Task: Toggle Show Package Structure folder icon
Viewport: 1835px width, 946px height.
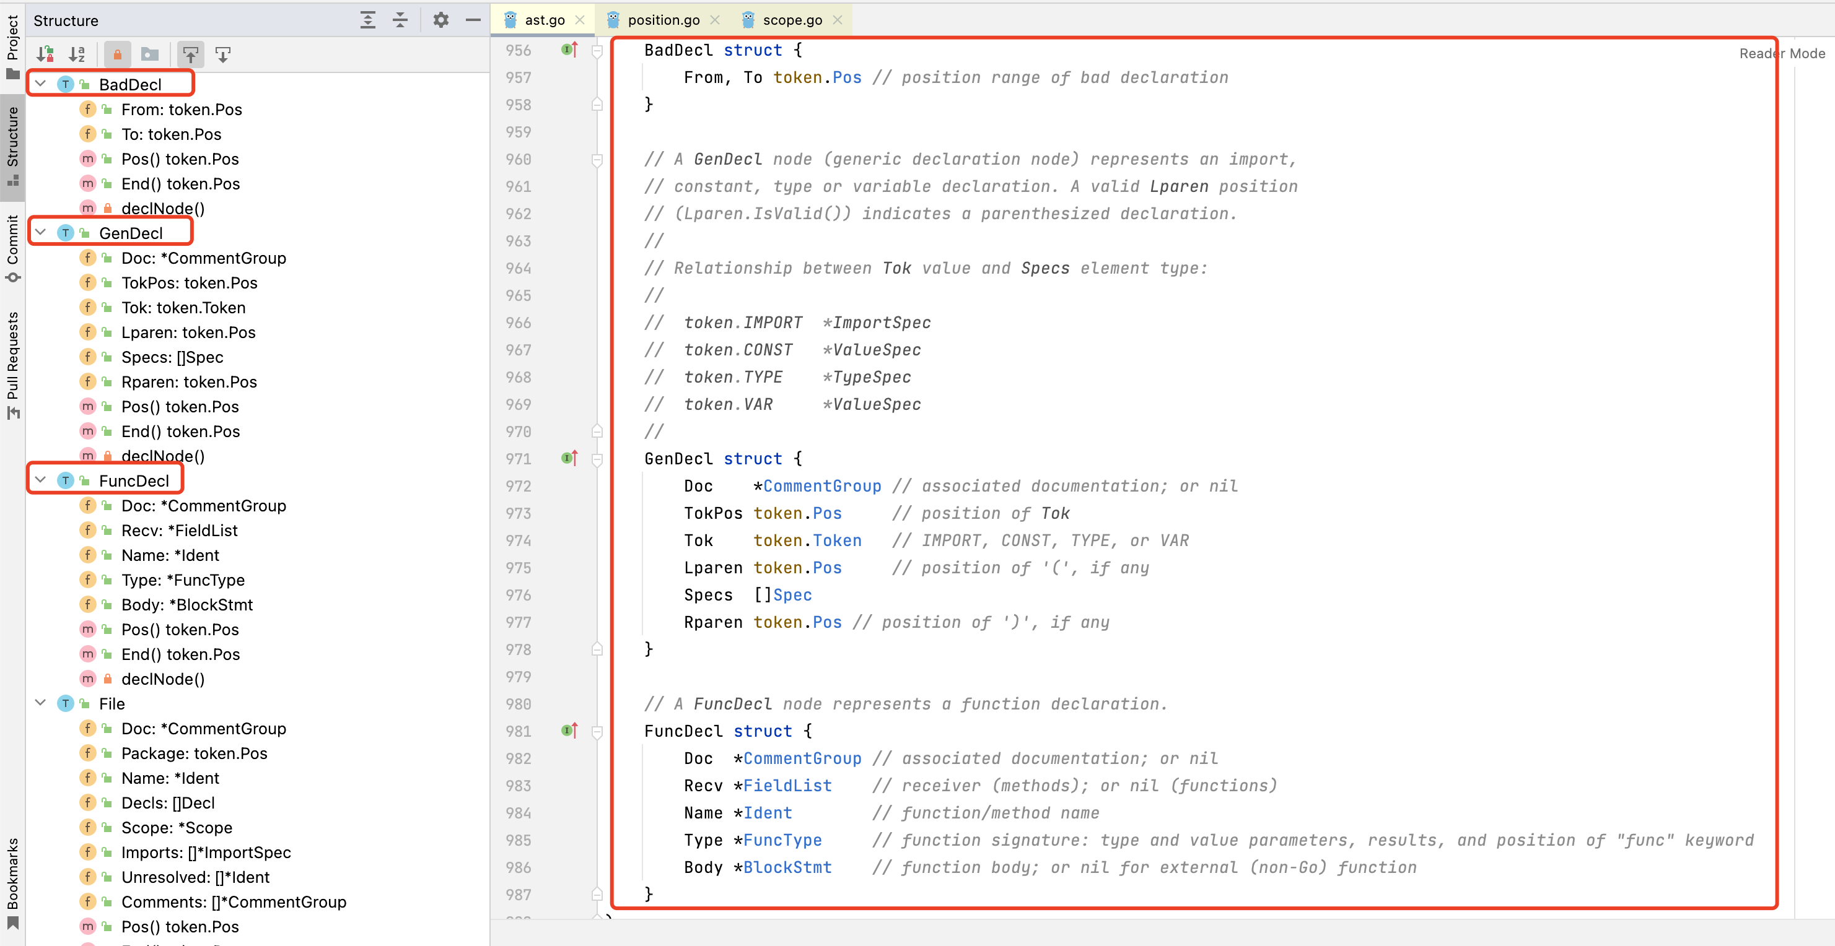Action: (149, 54)
